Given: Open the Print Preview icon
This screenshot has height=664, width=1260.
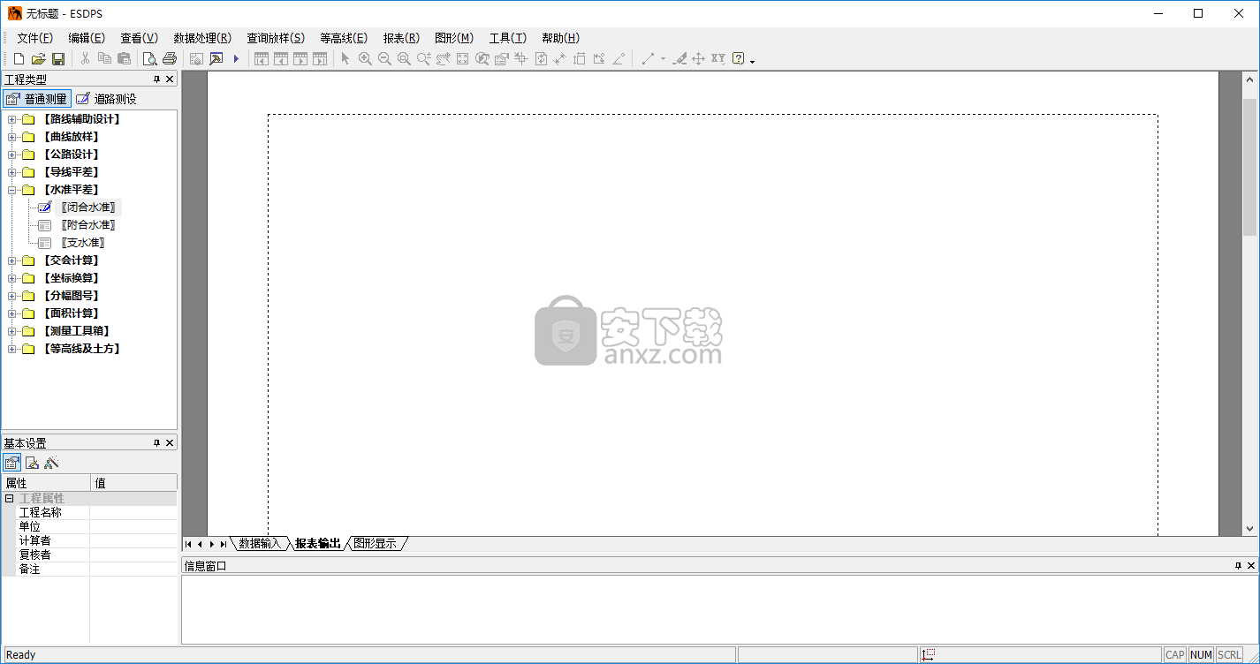Looking at the screenshot, I should [x=150, y=59].
